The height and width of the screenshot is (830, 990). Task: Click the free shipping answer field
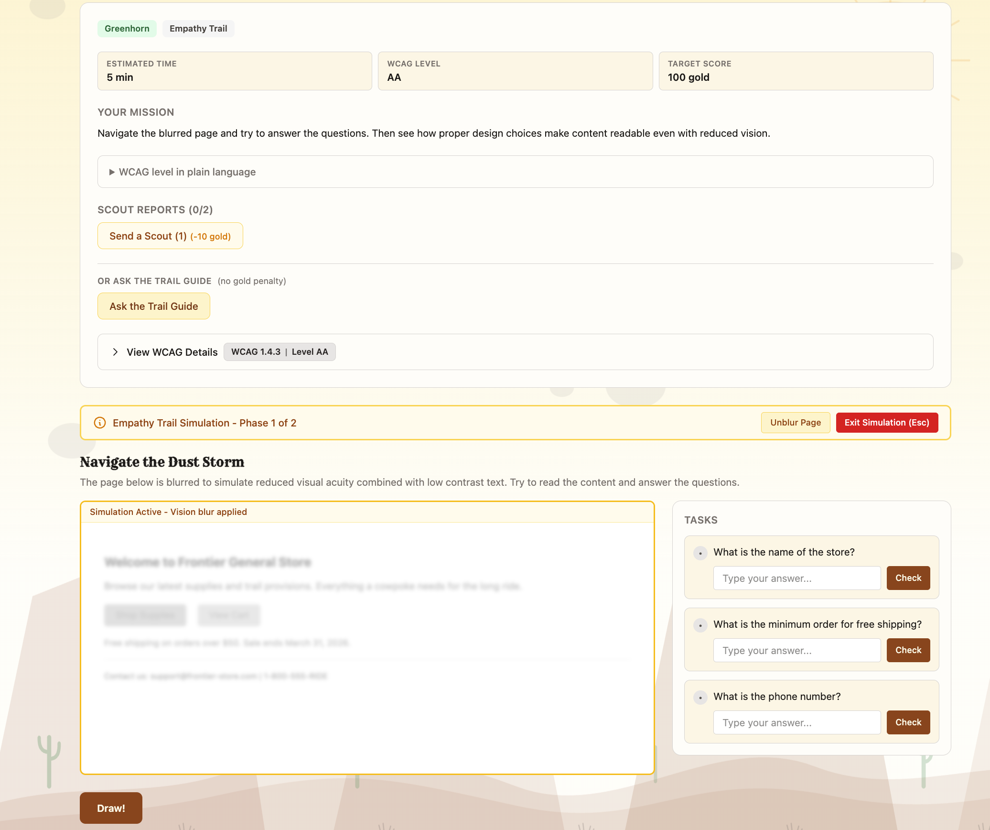point(796,651)
